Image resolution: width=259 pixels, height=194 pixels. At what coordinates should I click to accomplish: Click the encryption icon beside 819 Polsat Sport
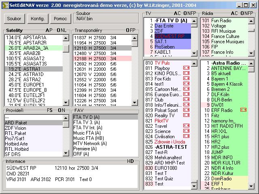[186, 110]
